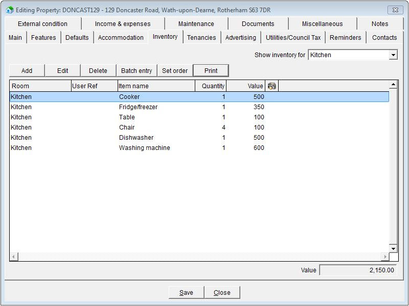409x306 pixels.
Task: Select the Chair row
Action: 199,127
